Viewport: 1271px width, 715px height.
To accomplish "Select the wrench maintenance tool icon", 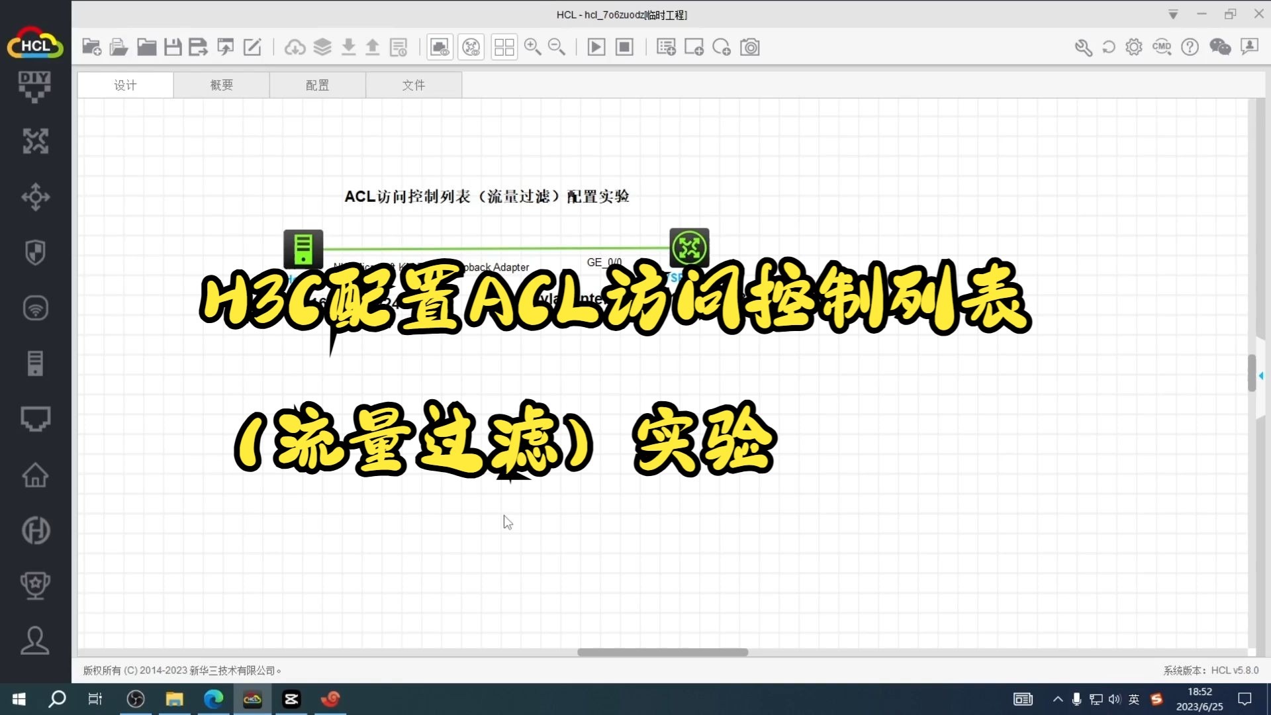I will pyautogui.click(x=1083, y=47).
